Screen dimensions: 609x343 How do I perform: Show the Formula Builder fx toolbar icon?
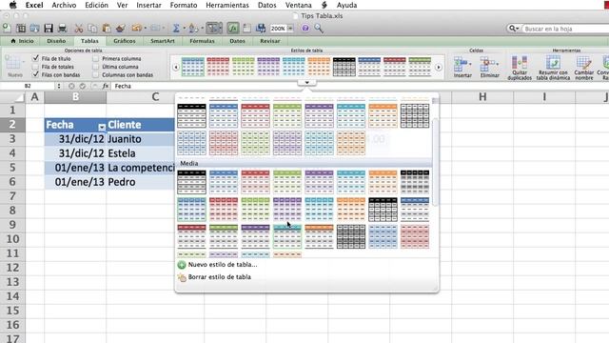[232, 28]
